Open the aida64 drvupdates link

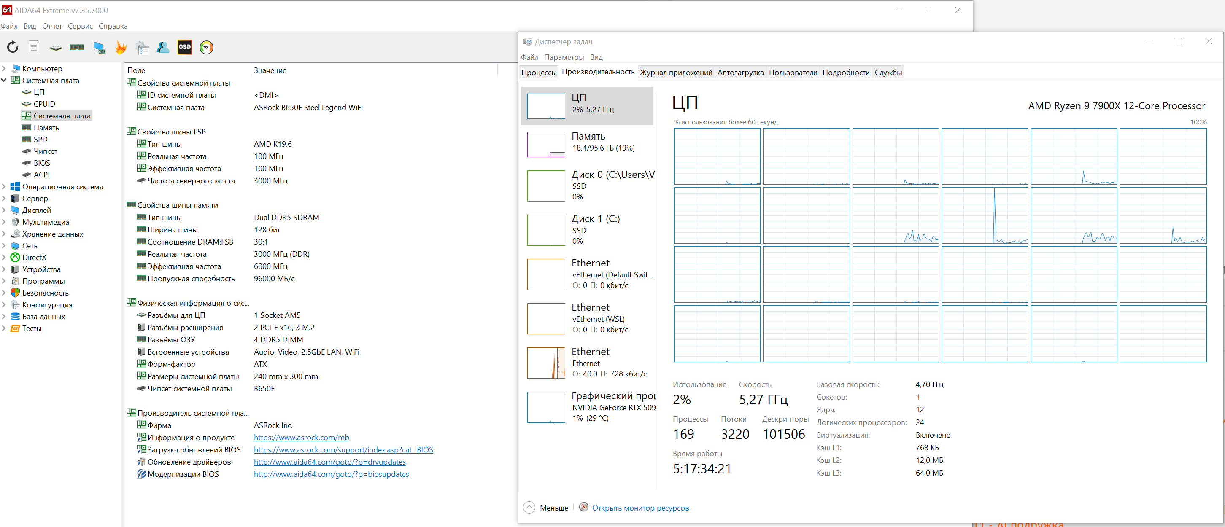point(329,462)
